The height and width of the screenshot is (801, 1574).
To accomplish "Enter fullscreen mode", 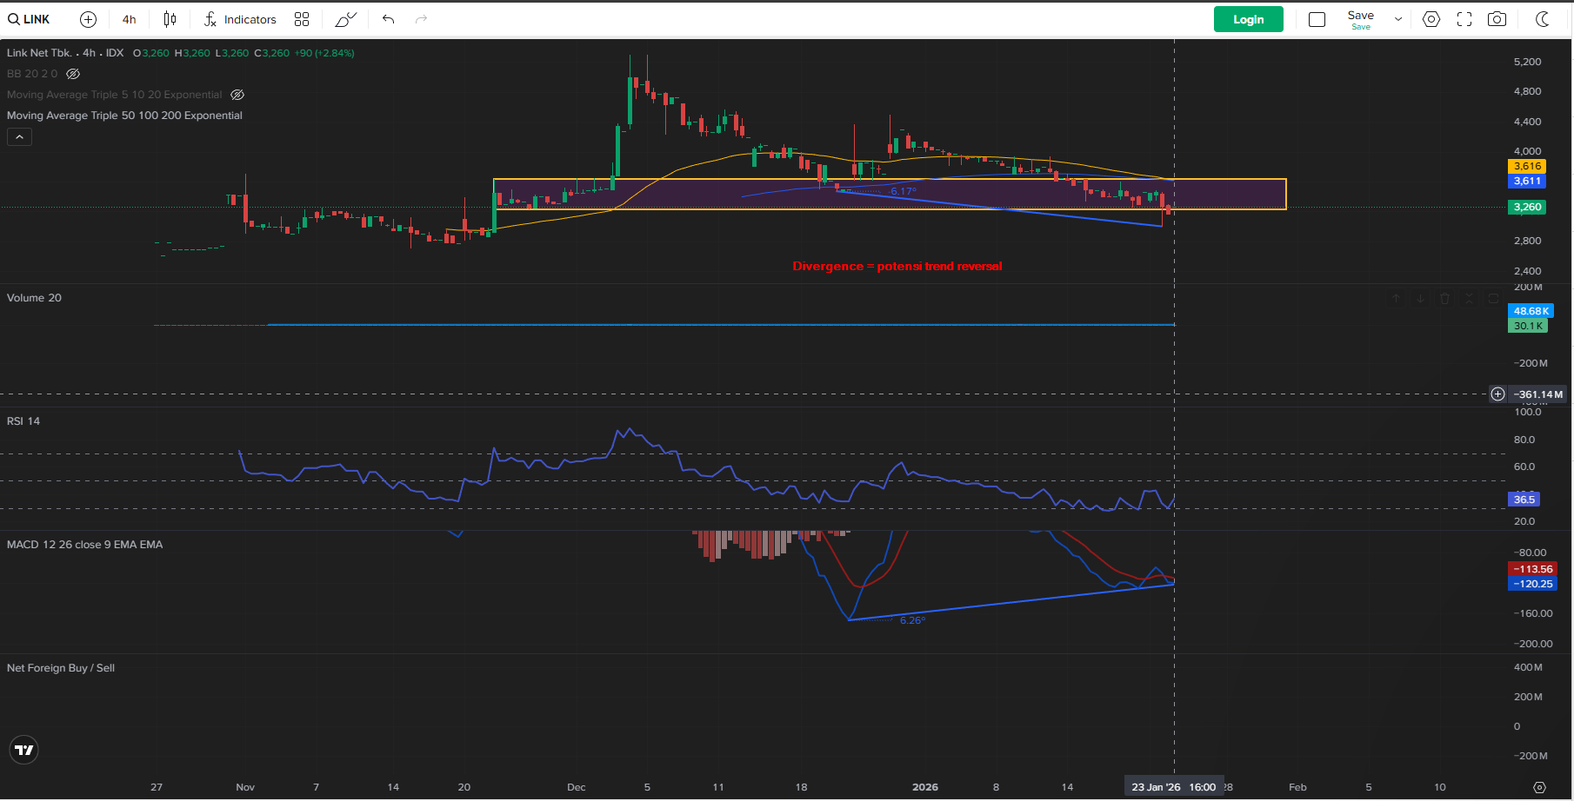I will coord(1464,19).
